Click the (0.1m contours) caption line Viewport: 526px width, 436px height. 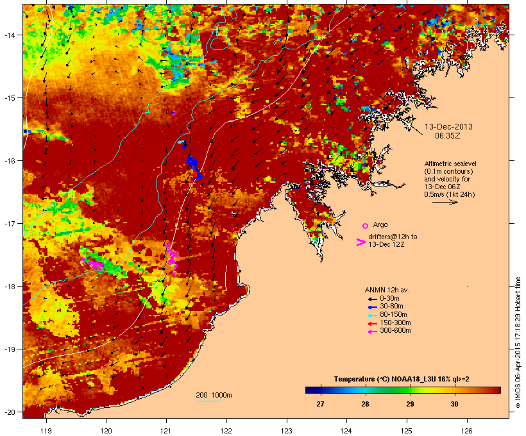point(448,171)
